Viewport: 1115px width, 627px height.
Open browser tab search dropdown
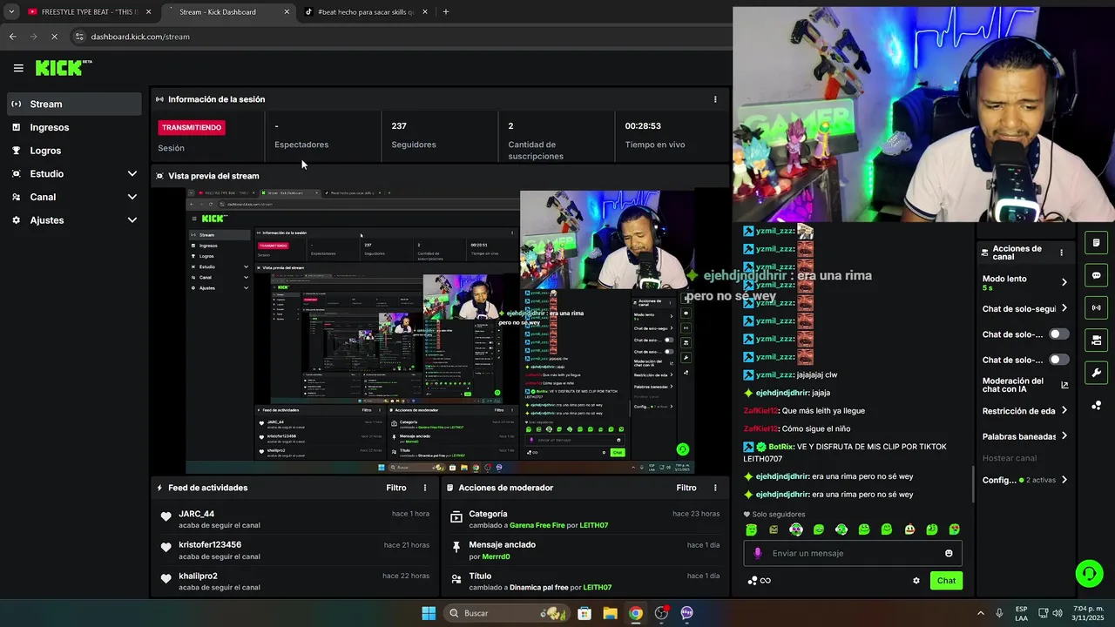[x=10, y=12]
